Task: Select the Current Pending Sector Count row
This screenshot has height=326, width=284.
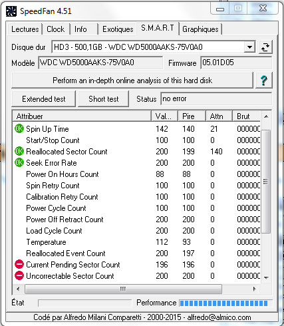Action: (137, 265)
